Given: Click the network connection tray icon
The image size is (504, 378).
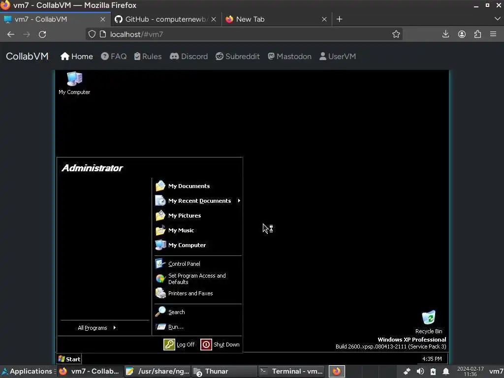Looking at the screenshot, I should coord(407,372).
